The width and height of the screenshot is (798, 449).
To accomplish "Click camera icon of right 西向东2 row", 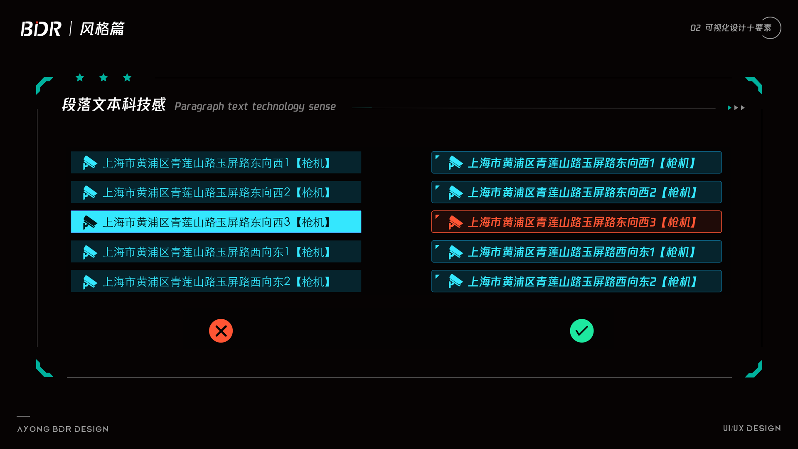I will pos(456,282).
